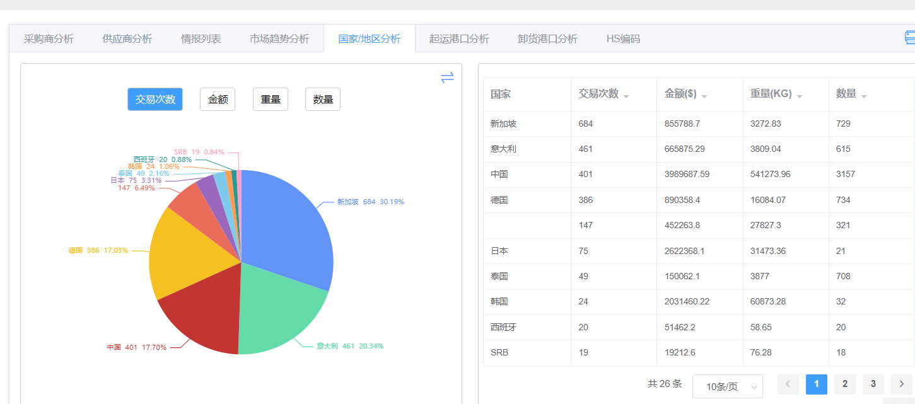
Task: Click pie label 意大利 461 20.34%
Action: (x=350, y=346)
